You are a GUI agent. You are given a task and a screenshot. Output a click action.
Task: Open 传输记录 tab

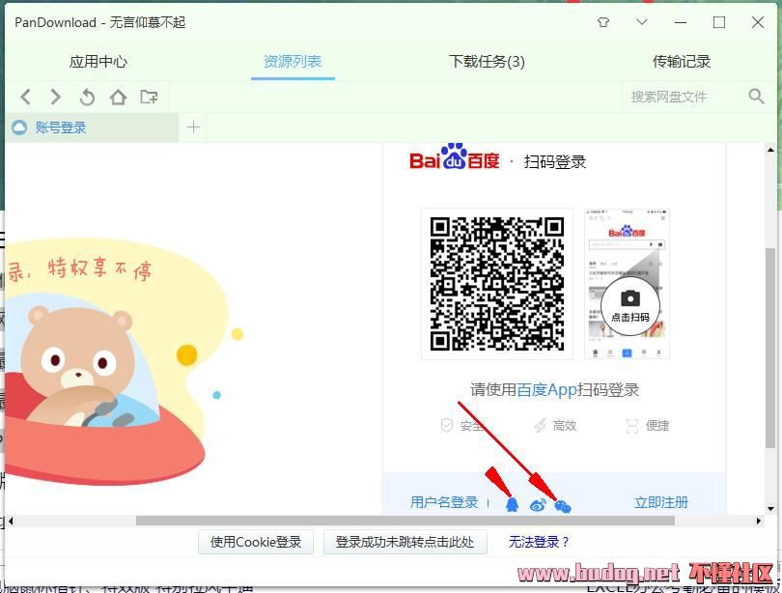682,62
